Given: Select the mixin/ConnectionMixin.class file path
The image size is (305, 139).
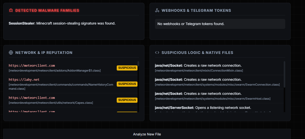Looking at the screenshot, I should coord(199,71).
